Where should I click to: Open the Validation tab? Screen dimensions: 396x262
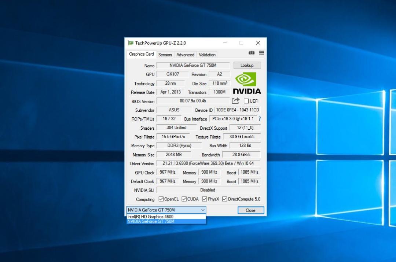(x=207, y=55)
